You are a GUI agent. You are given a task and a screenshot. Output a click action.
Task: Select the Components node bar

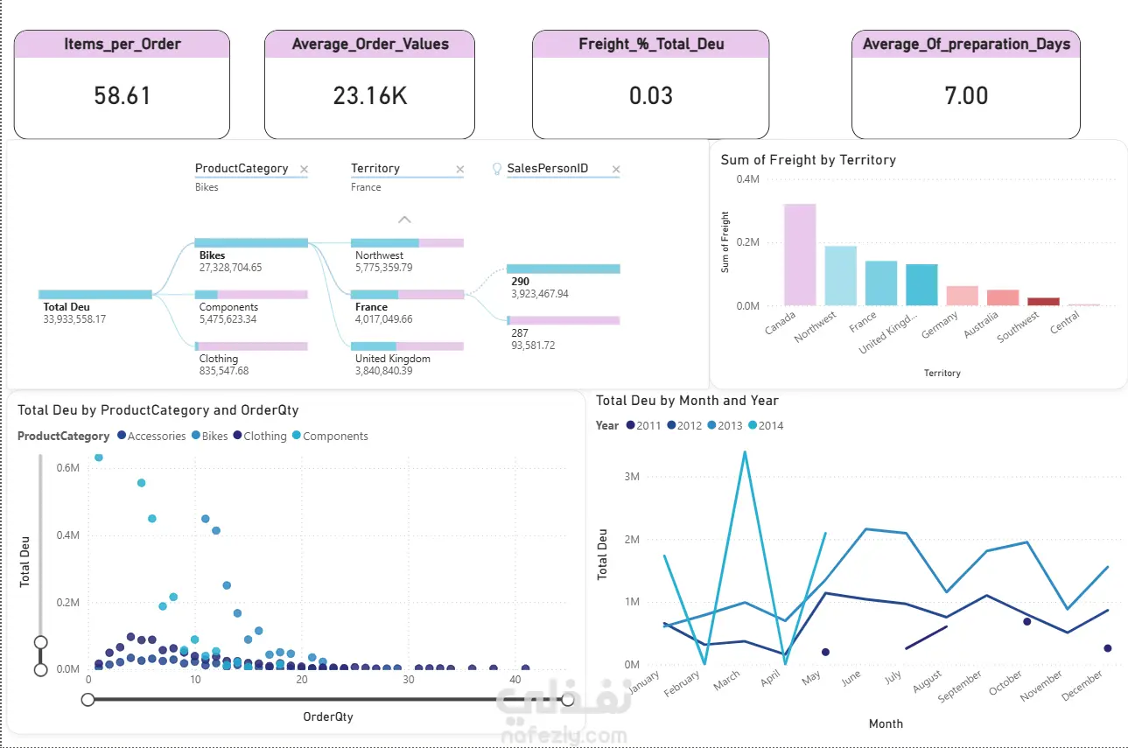[x=251, y=295]
